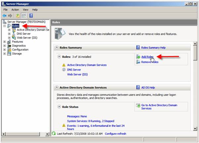199x143 pixels.
Task: Click the info icon beside DNS Server
Action: tap(64, 70)
